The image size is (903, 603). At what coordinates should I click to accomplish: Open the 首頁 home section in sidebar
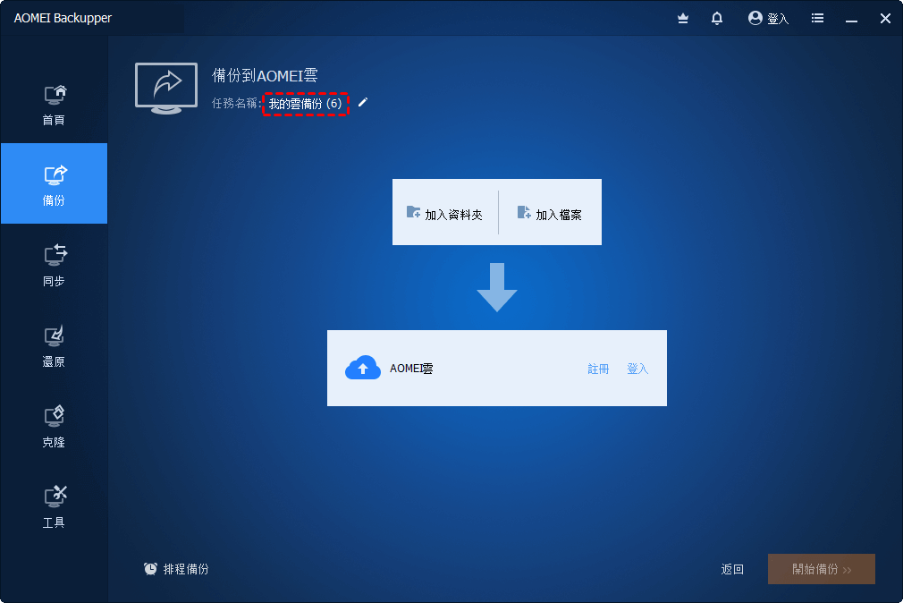pos(55,105)
